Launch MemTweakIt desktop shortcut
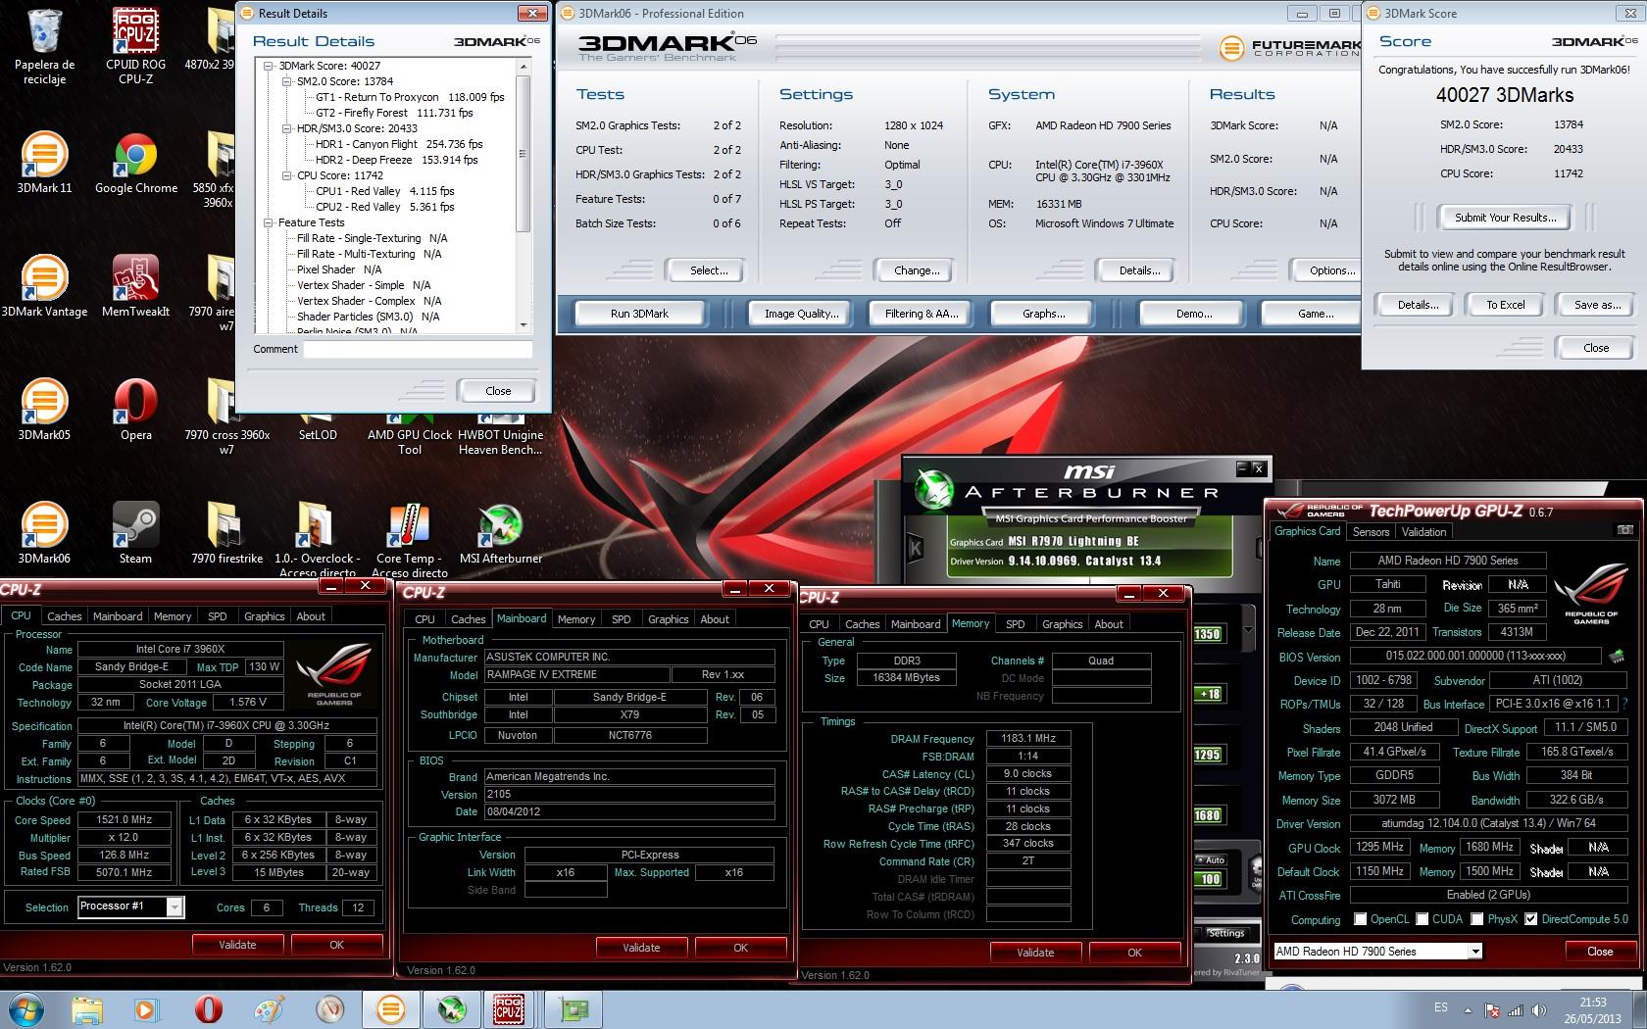This screenshot has width=1647, height=1029. pyautogui.click(x=135, y=286)
